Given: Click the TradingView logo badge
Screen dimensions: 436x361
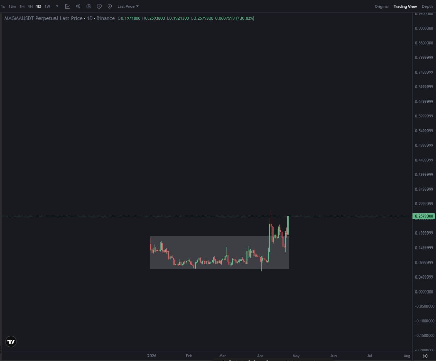Looking at the screenshot, I should pos(11,342).
